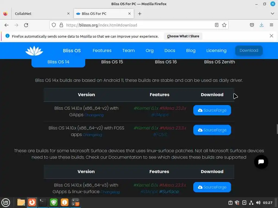
Task: Open the clock showing 05:27
Action: 267,203
